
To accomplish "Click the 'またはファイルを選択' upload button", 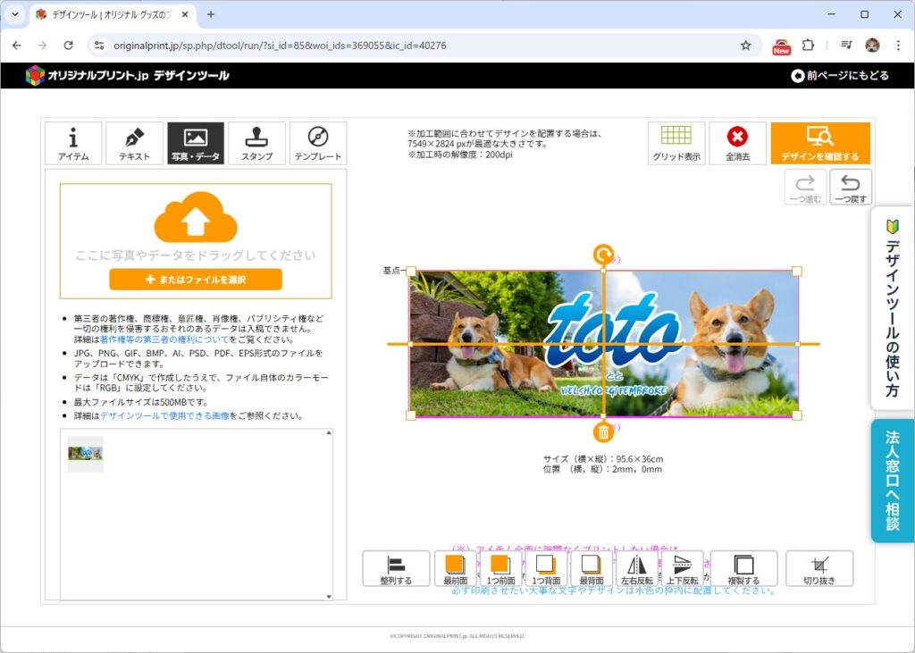I will click(x=196, y=280).
